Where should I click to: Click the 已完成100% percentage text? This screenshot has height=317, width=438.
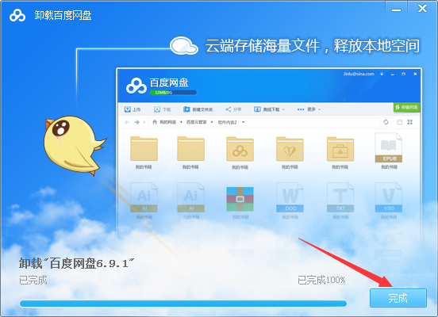(321, 280)
